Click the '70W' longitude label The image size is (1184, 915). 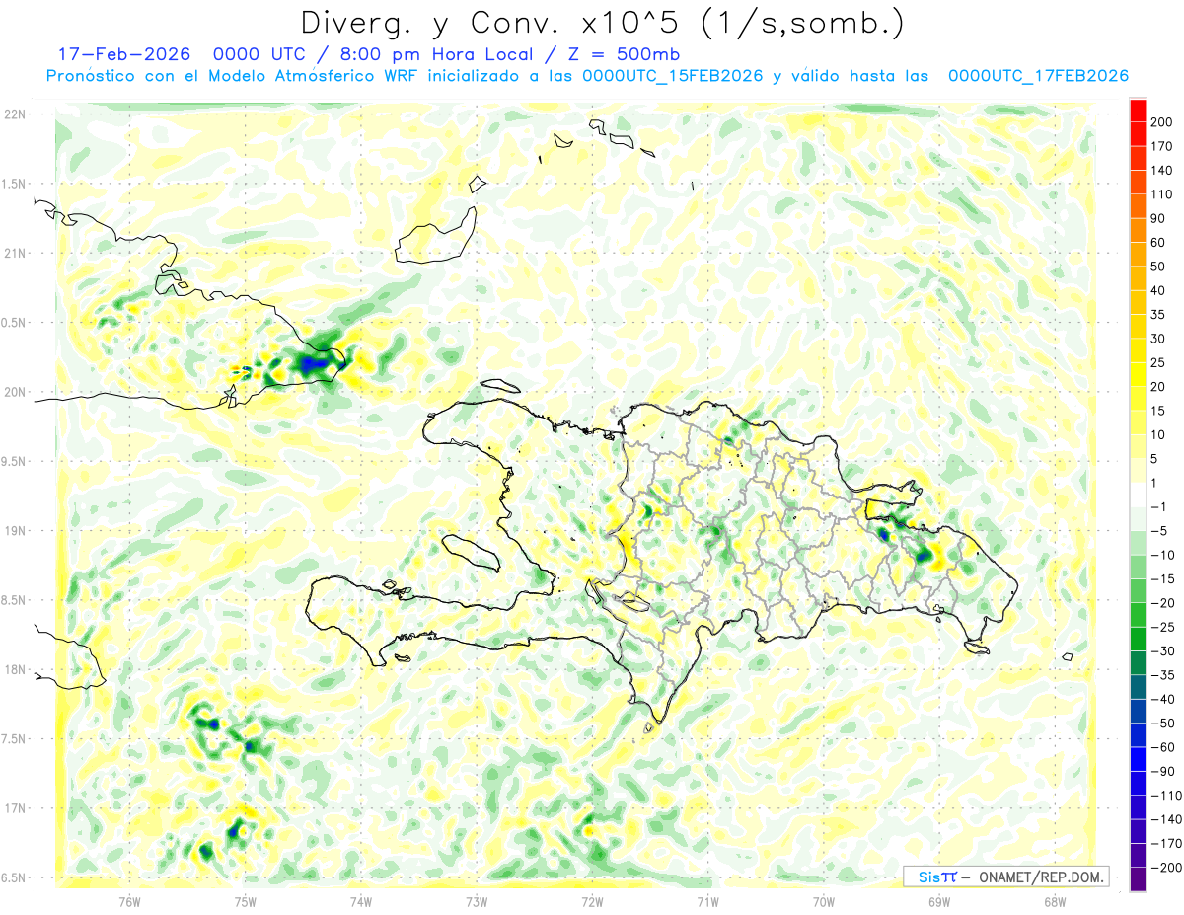tap(824, 901)
